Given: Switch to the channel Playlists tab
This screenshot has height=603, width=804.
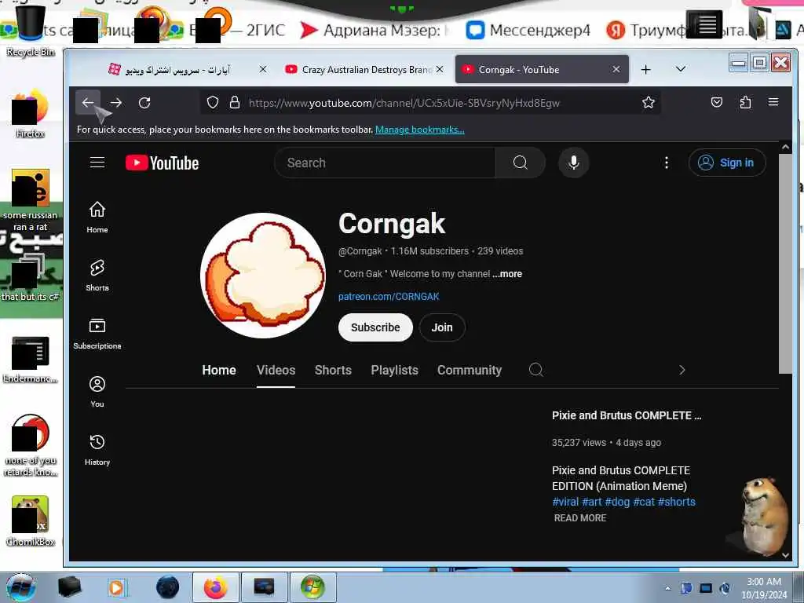Looking at the screenshot, I should pos(395,371).
